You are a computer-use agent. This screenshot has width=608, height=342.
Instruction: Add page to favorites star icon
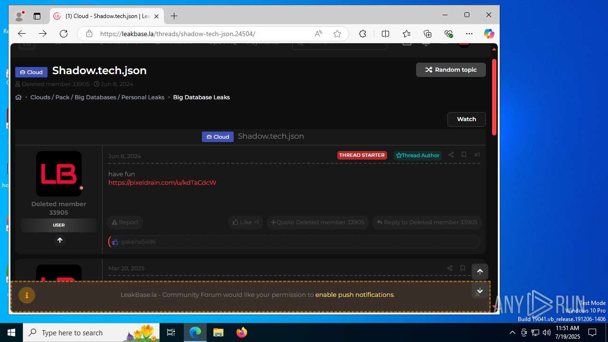point(337,34)
